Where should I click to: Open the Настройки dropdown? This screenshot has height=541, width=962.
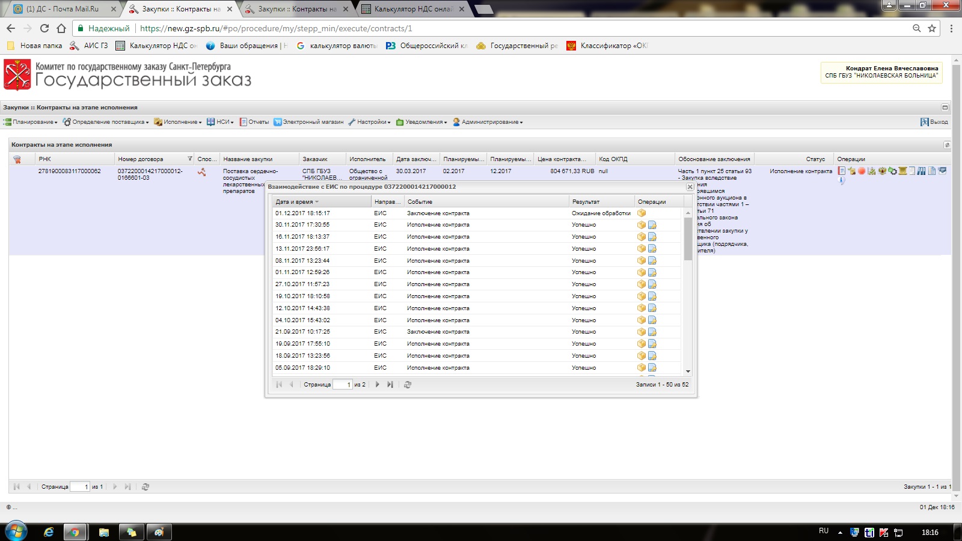(370, 122)
